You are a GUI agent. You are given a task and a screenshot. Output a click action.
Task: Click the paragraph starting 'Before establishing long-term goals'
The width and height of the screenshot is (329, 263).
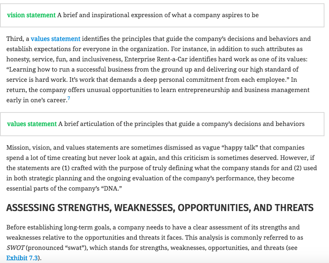pos(154,243)
